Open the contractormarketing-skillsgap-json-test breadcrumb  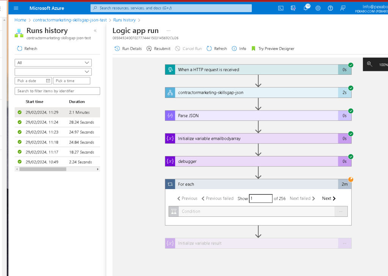(70, 20)
